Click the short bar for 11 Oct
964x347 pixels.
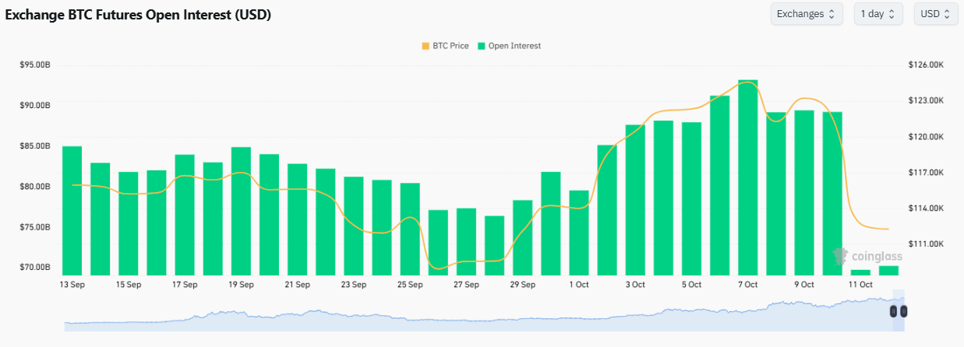pyautogui.click(x=860, y=272)
